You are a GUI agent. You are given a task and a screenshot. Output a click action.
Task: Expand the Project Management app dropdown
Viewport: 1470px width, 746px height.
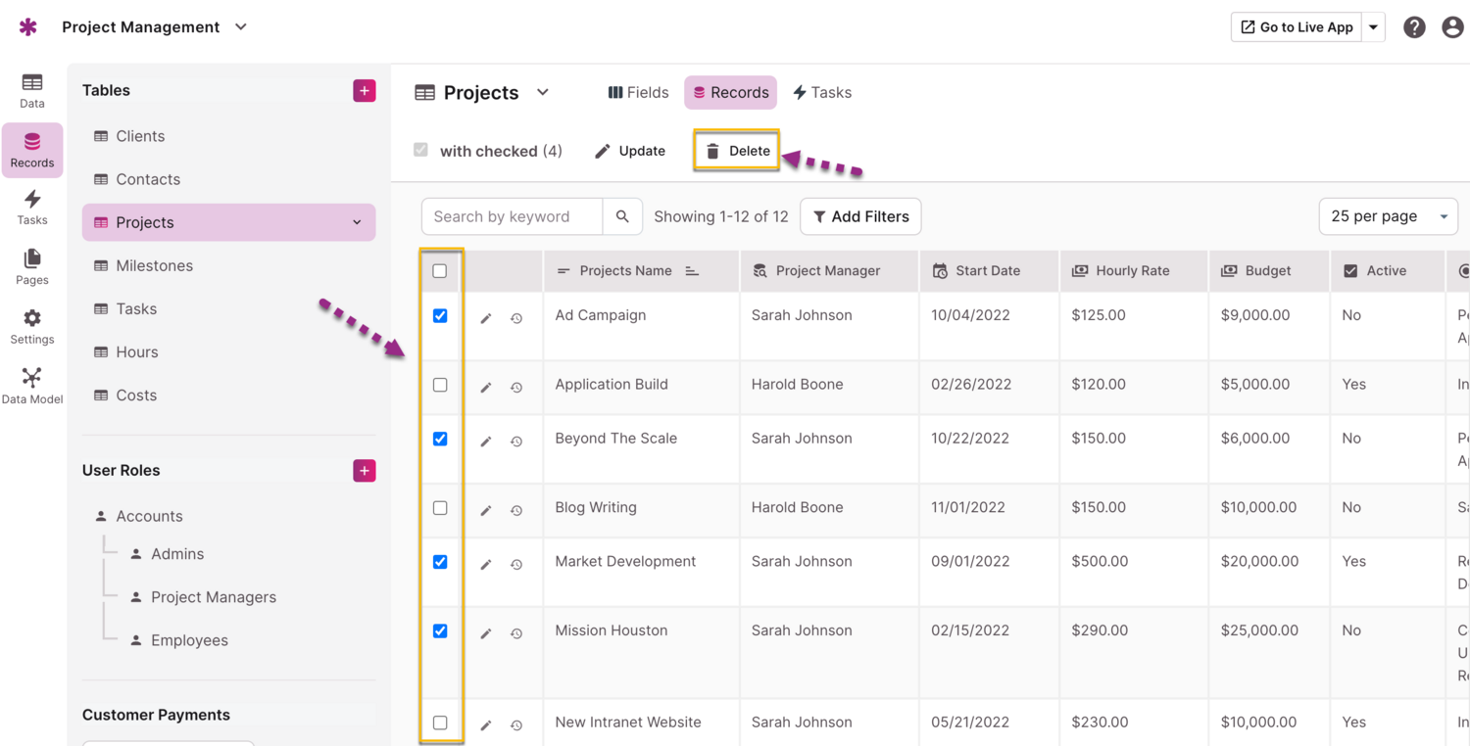point(241,27)
